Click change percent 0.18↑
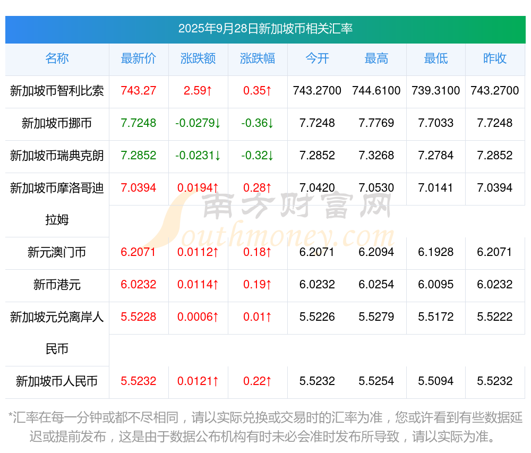Image resolution: width=531 pixels, height=453 pixels. point(258,252)
